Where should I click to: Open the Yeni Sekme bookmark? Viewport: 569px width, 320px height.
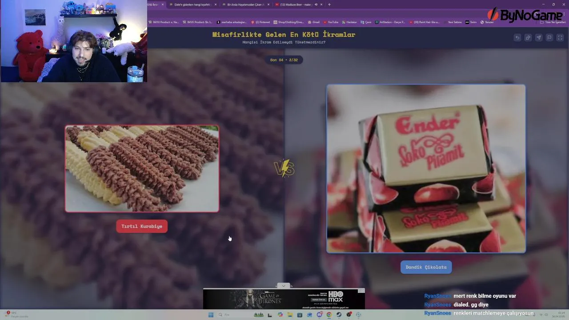point(453,22)
